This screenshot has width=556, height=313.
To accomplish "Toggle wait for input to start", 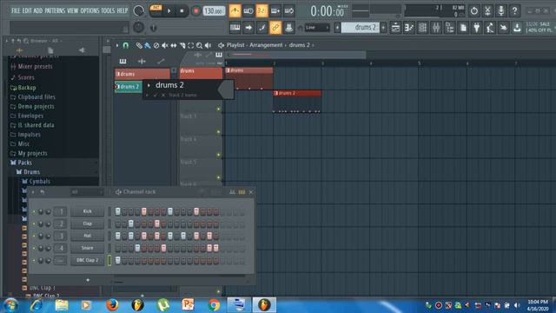I will tap(248, 11).
